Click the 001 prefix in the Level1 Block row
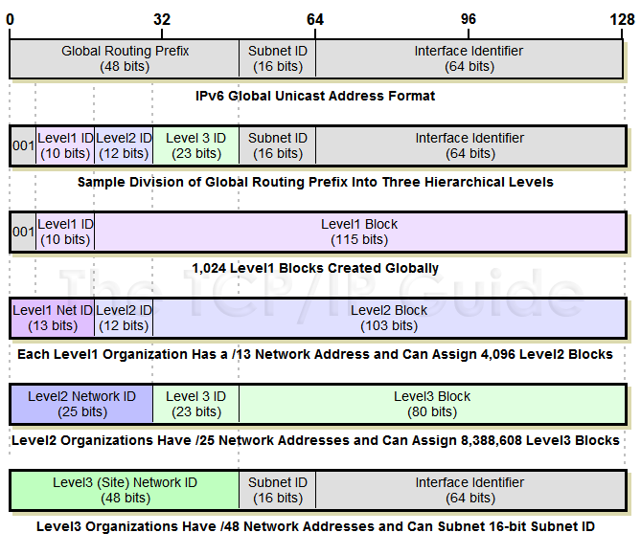The height and width of the screenshot is (555, 641). 23,232
